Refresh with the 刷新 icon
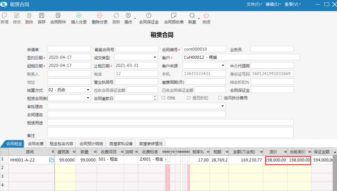The image size is (337, 191). pos(116,16)
